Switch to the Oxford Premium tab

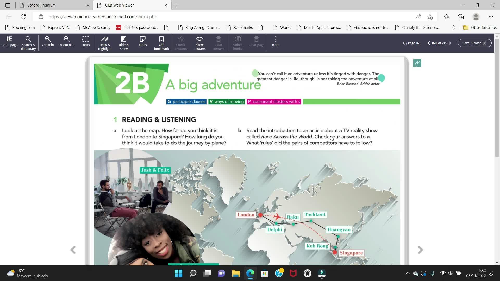[x=42, y=5]
